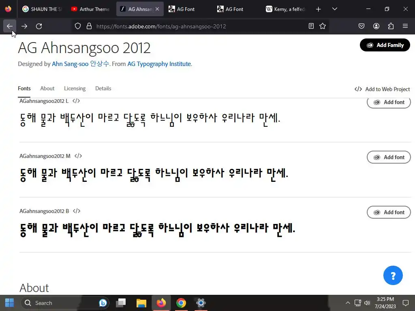Add font AGahnsangsoo2012 L
The image size is (415, 311).
389,102
